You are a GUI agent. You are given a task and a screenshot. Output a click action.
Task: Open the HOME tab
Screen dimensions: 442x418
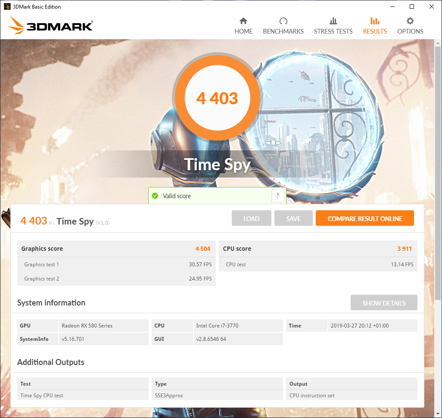243,26
